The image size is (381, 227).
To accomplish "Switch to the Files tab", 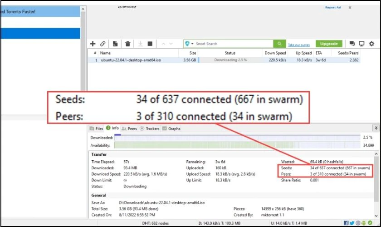I will pyautogui.click(x=97, y=128).
